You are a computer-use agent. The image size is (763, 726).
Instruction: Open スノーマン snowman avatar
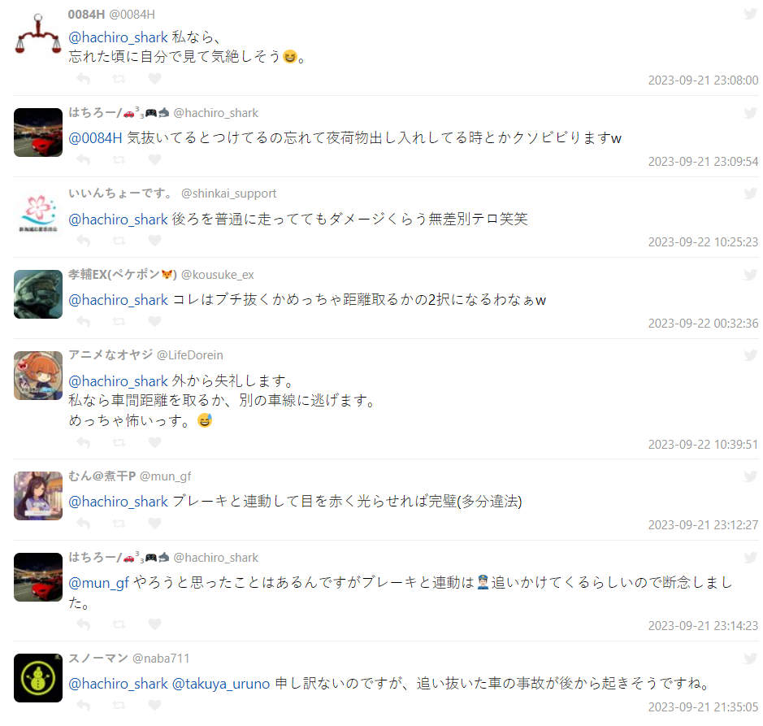(x=38, y=678)
